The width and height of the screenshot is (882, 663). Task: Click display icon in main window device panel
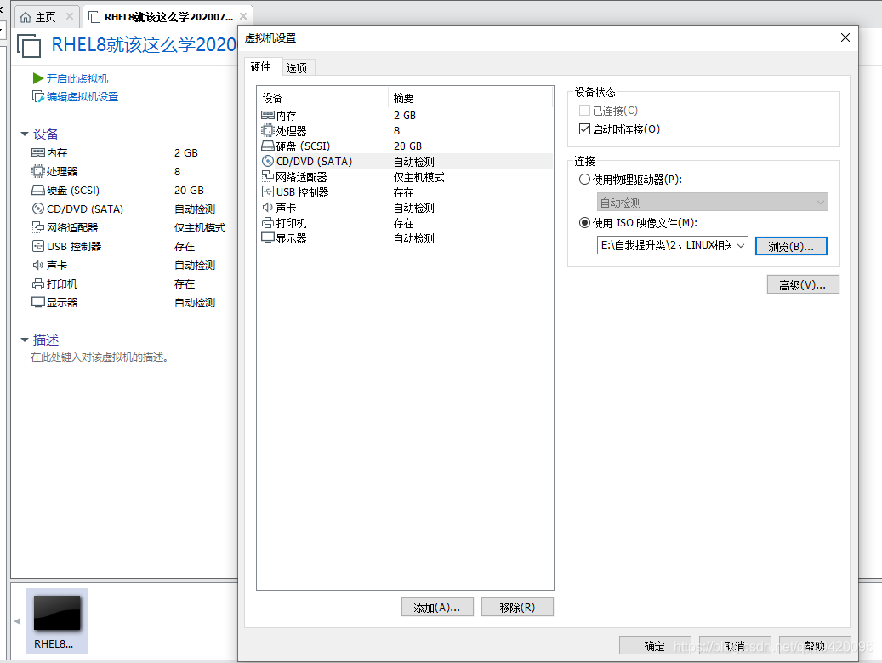coord(37,302)
